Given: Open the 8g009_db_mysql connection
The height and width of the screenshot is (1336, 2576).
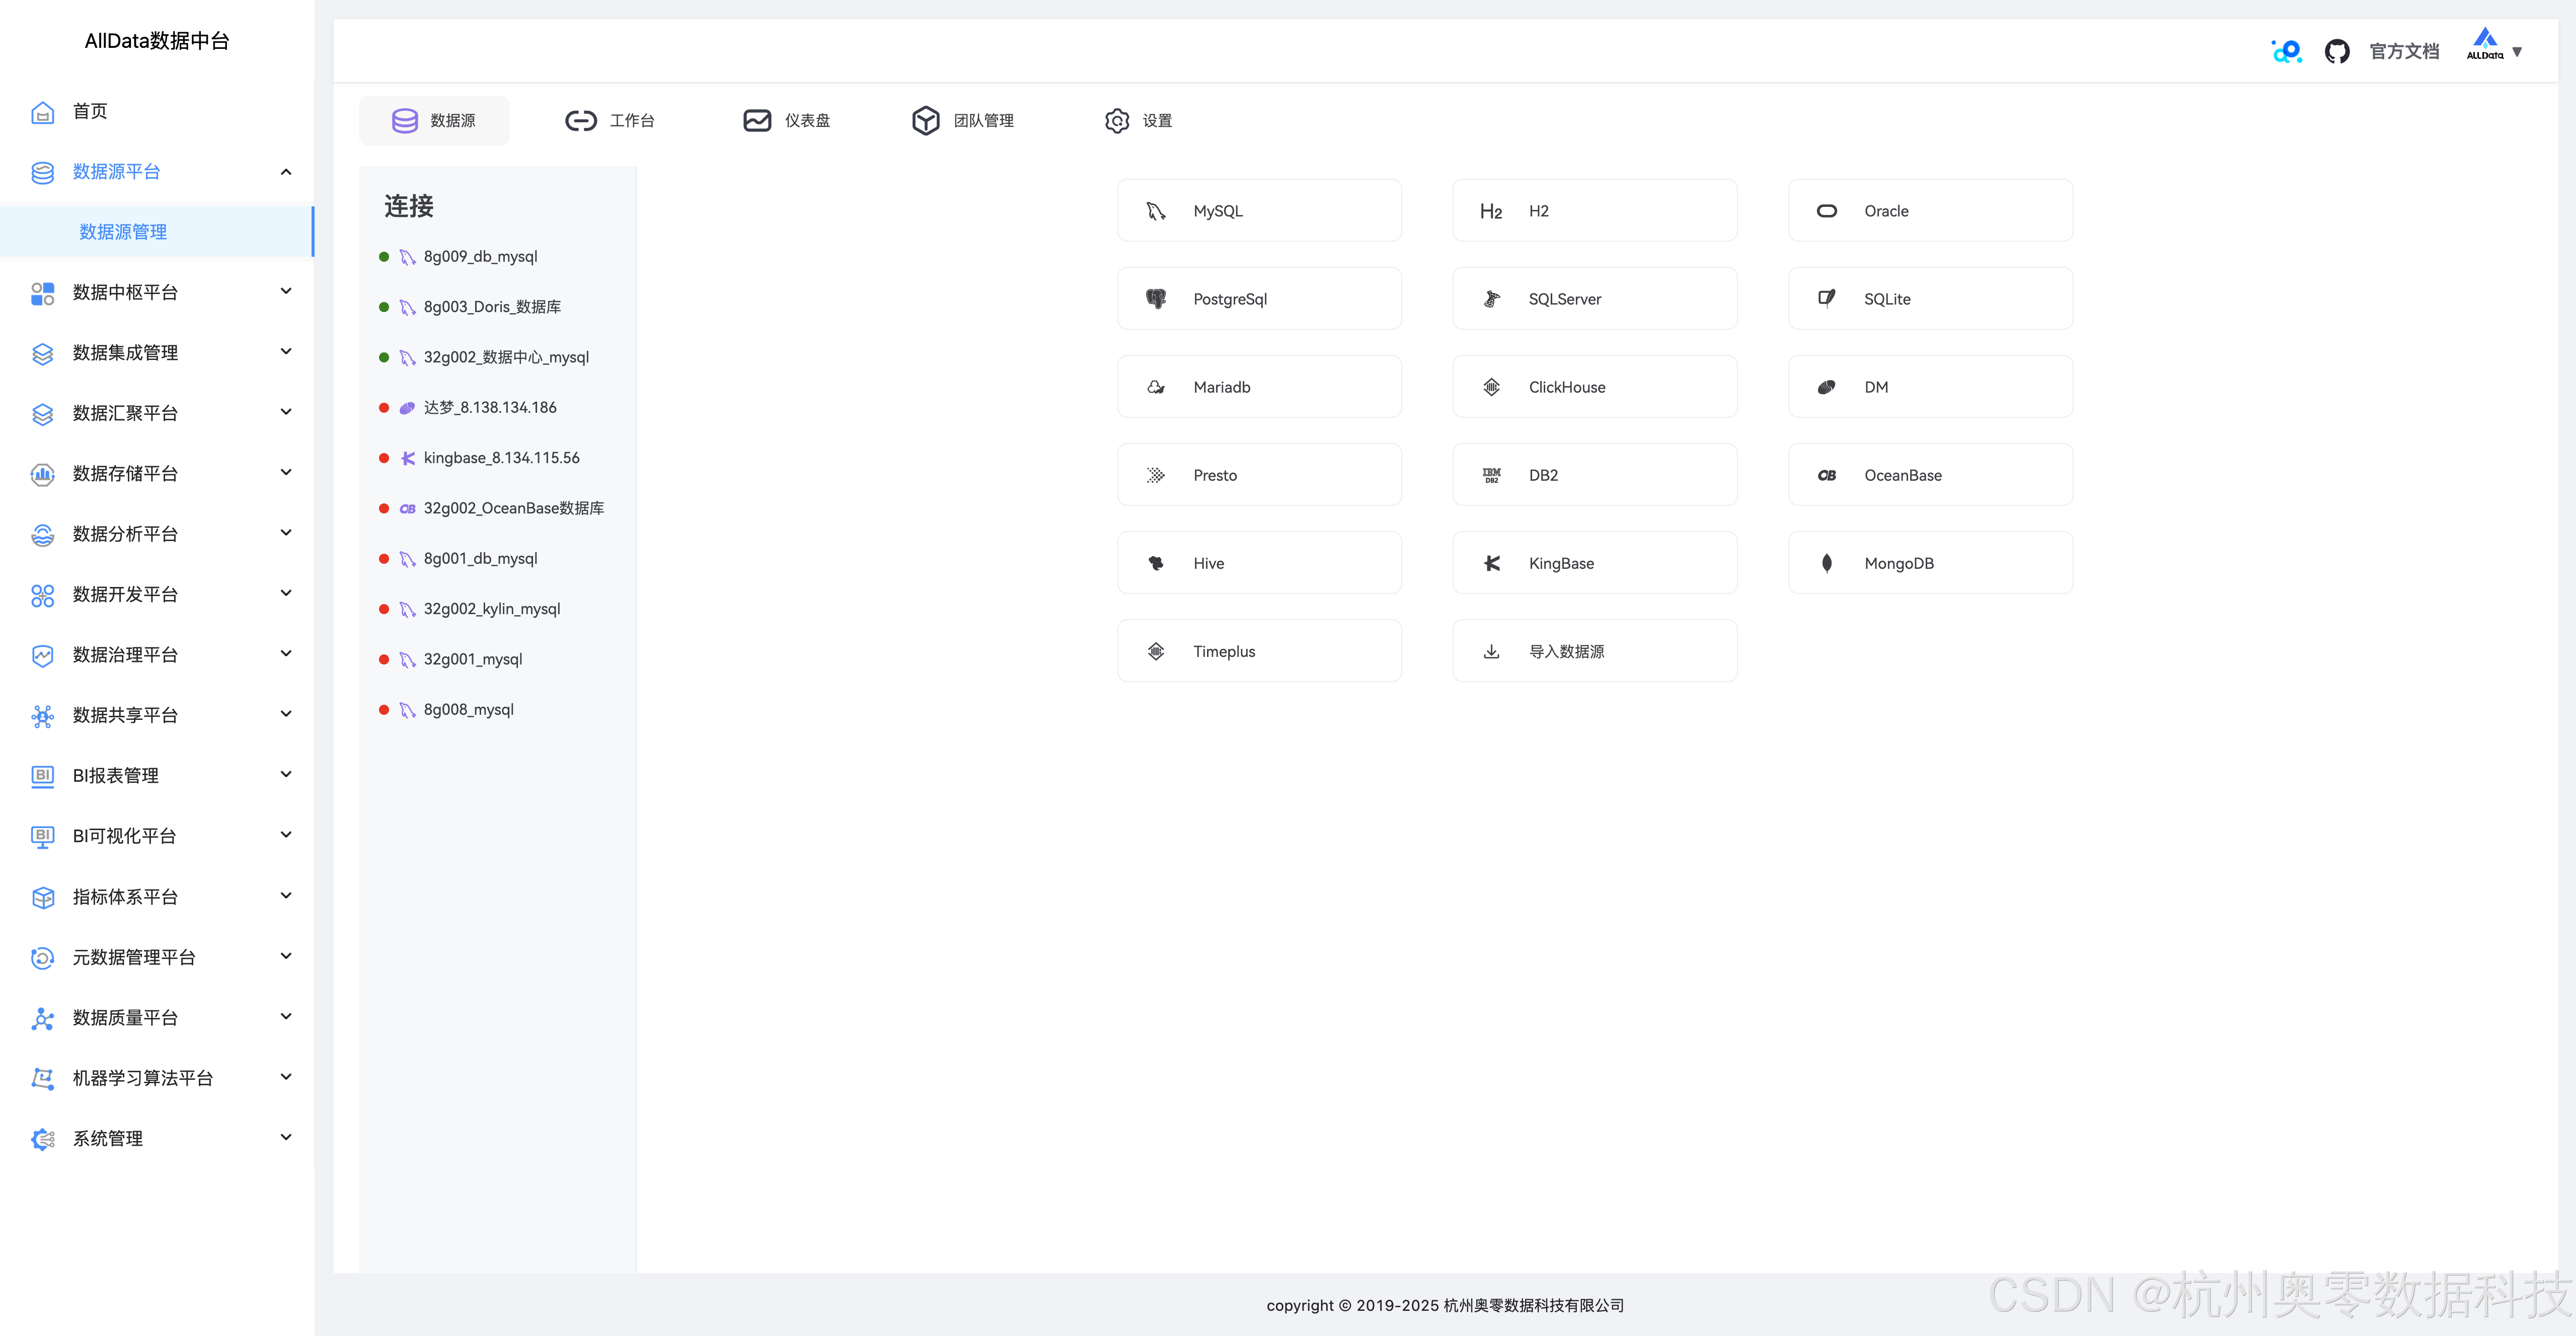Looking at the screenshot, I should pos(480,257).
